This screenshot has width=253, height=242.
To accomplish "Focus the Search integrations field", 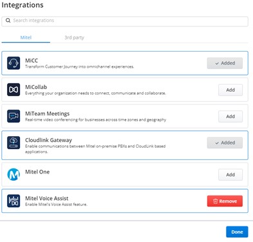I will pos(125,21).
